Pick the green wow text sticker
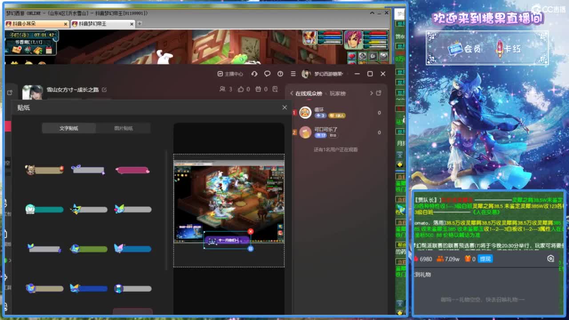This screenshot has height=320, width=569. tap(44, 209)
